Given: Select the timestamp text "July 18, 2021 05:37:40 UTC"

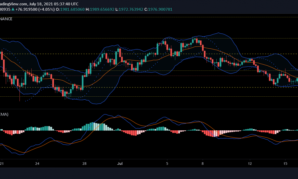Looking at the screenshot, I should click(54, 4).
